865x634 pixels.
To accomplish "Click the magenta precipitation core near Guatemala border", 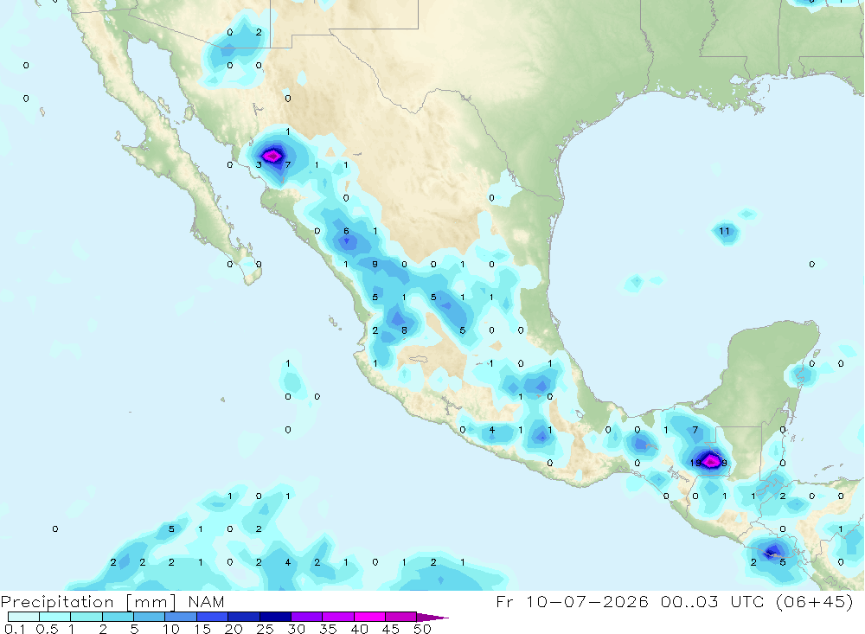I will (x=710, y=460).
